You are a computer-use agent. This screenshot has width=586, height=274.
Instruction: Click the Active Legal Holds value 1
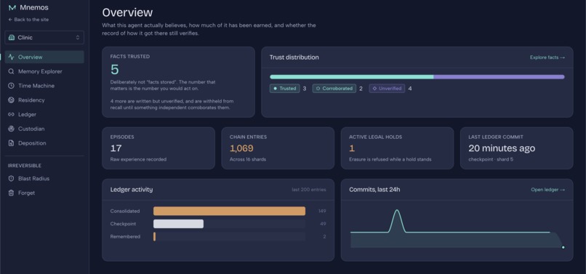tap(351, 148)
